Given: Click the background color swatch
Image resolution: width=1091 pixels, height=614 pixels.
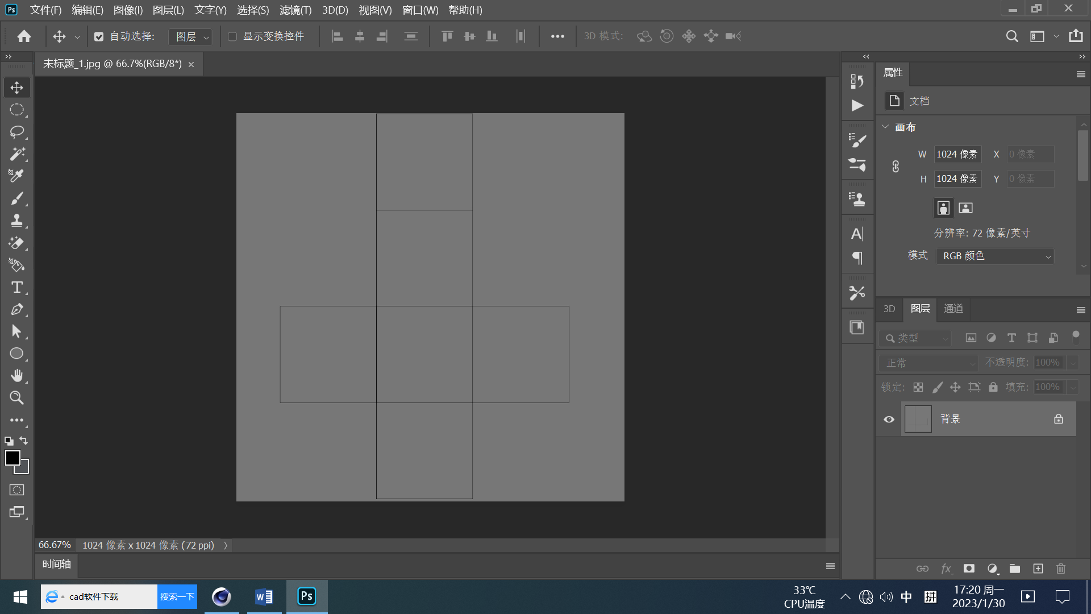Looking at the screenshot, I should pos(24,468).
